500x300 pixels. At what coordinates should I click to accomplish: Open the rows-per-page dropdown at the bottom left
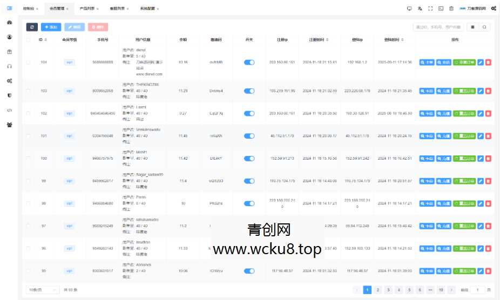click(x=43, y=290)
